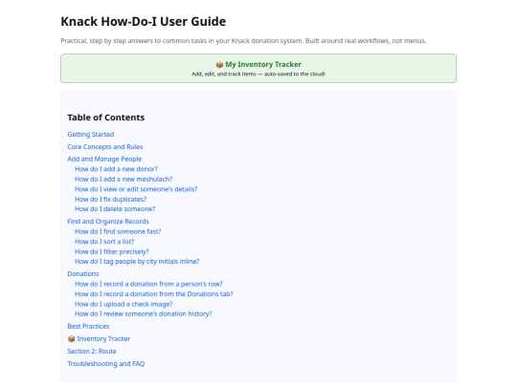
Task: Click the package icon in the green banner
Action: [219, 65]
